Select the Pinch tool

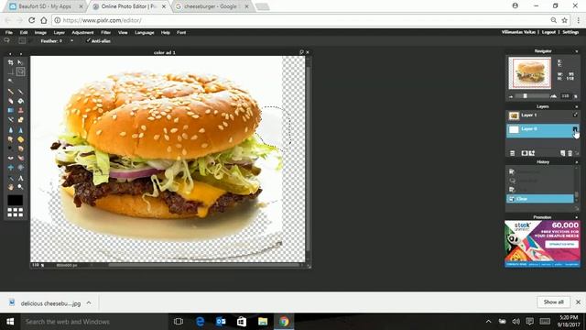[x=20, y=168]
